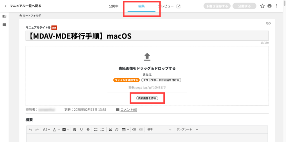Click the cover image upload arrow icon

click(x=147, y=57)
